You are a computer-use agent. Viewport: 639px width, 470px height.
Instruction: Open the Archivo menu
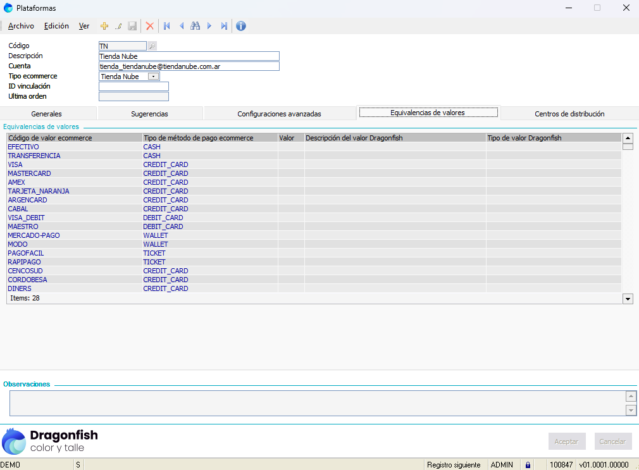21,26
